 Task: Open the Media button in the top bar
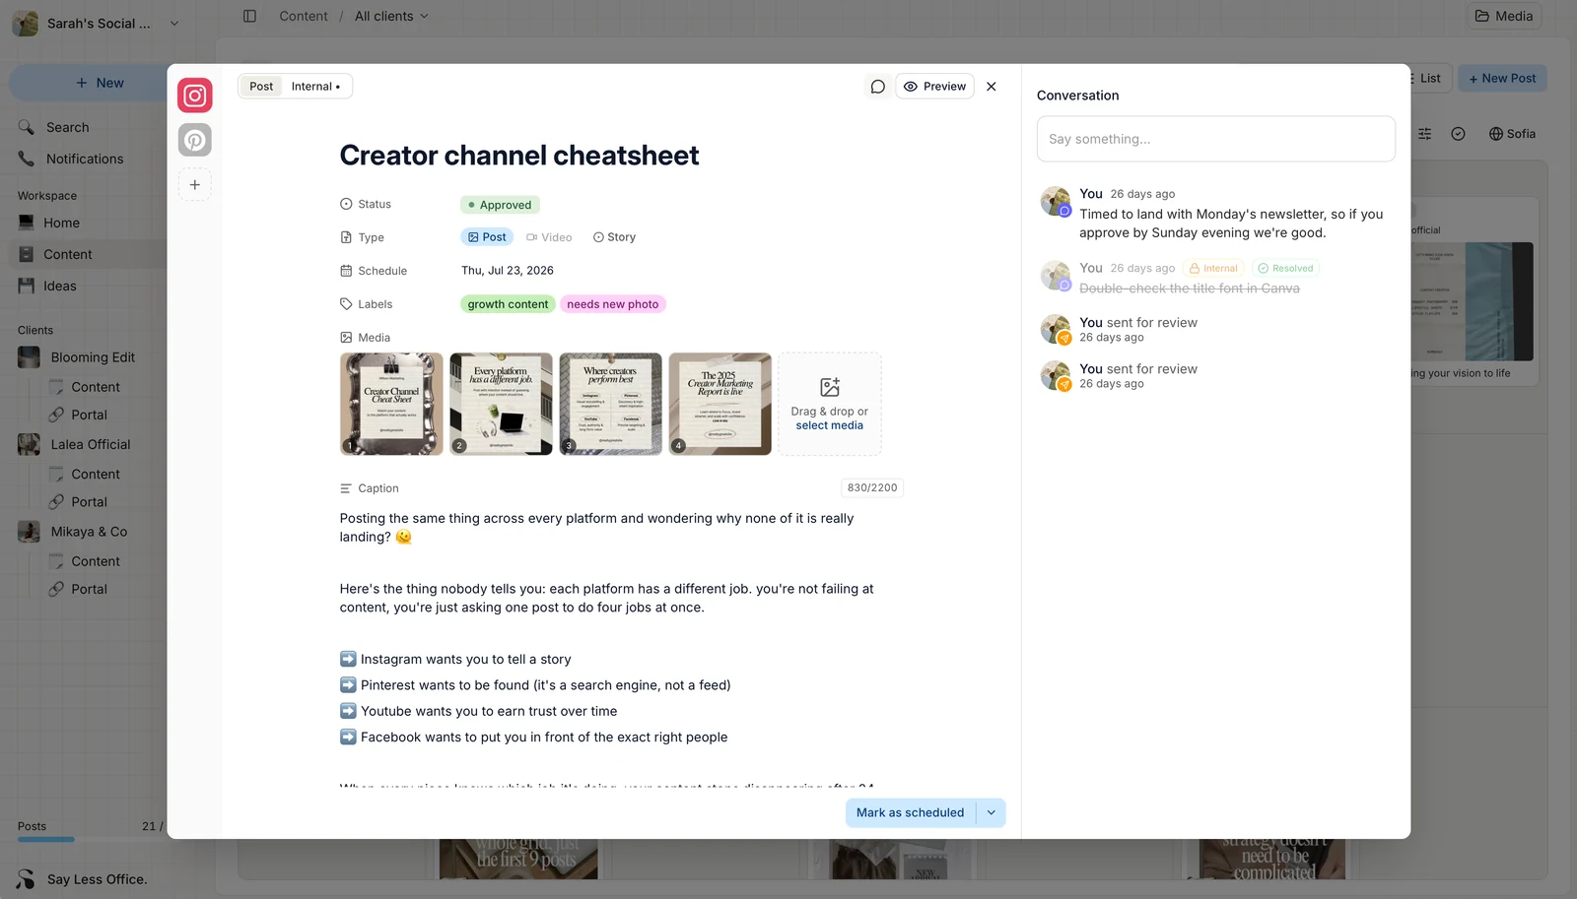coord(1504,16)
